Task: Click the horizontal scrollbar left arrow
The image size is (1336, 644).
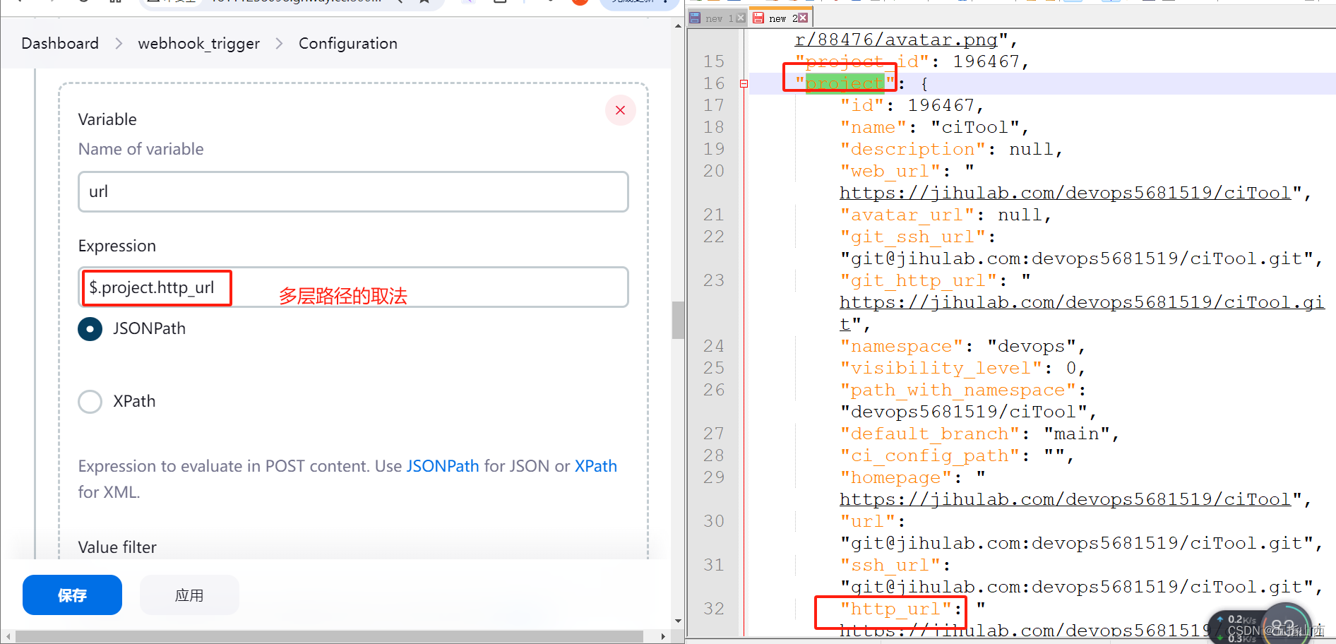Action: pos(8,636)
